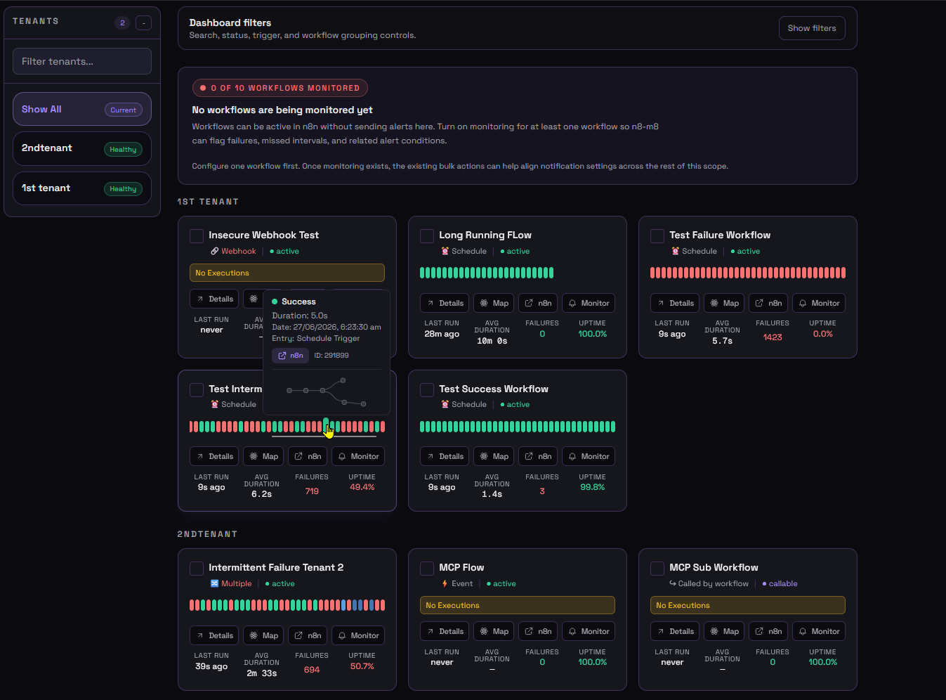The height and width of the screenshot is (700, 946).
Task: Open Map for Long Running FLow
Action: point(494,303)
